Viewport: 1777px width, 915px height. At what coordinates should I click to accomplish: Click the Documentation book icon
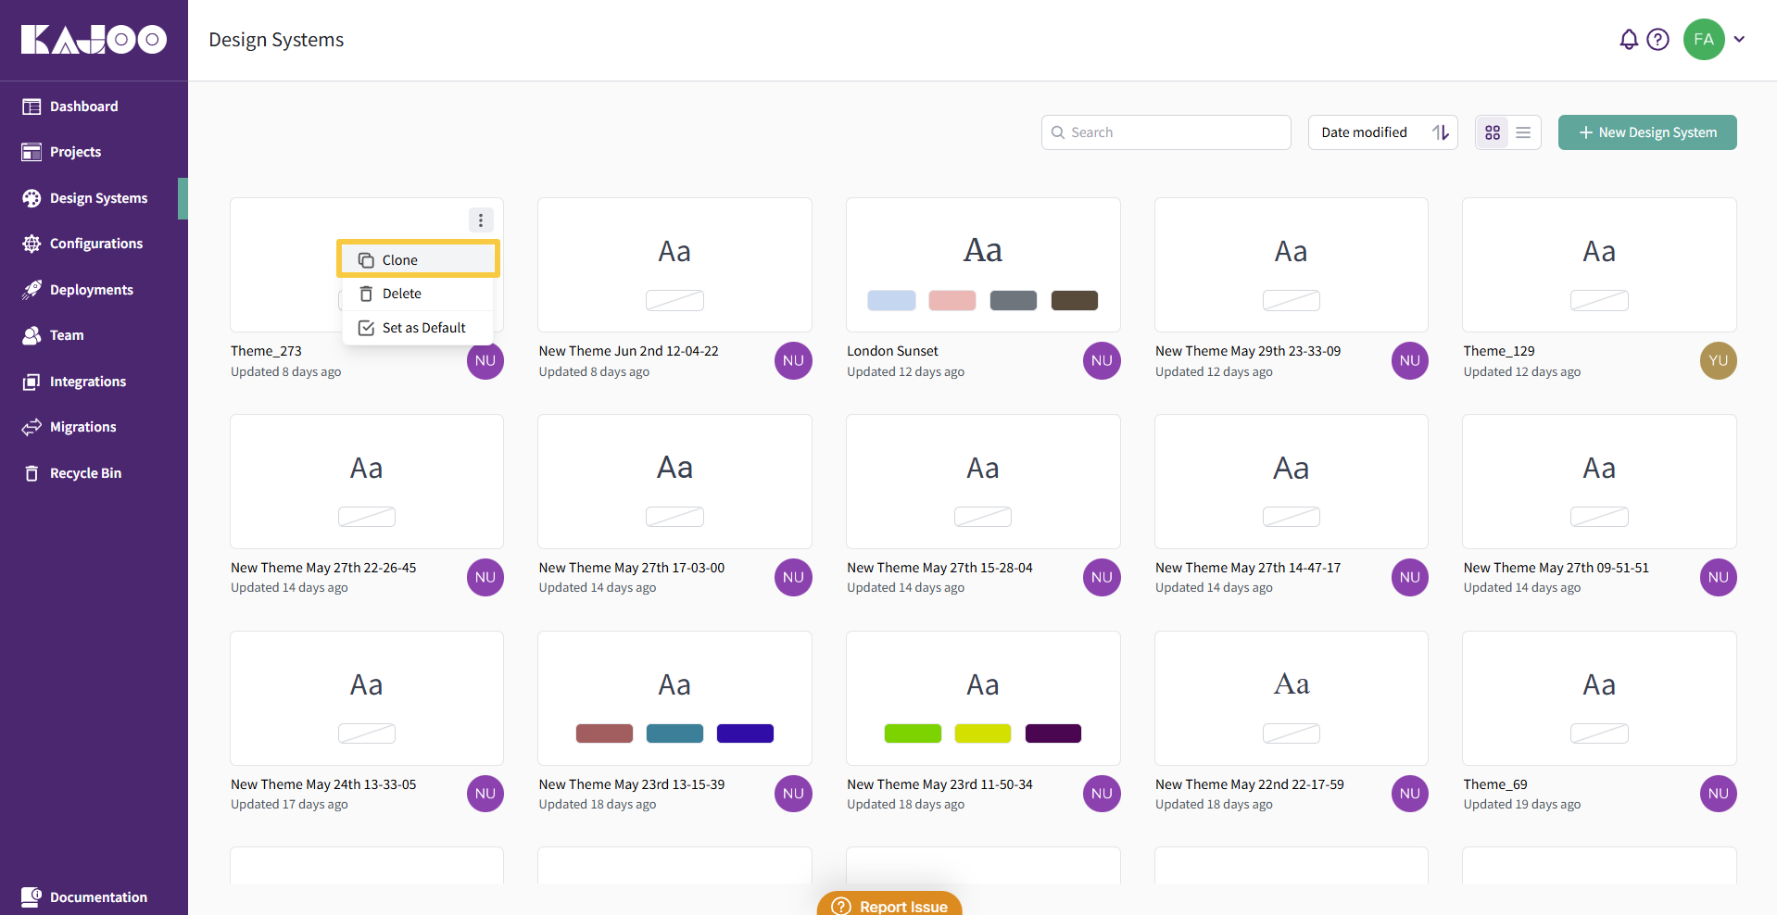click(x=32, y=896)
